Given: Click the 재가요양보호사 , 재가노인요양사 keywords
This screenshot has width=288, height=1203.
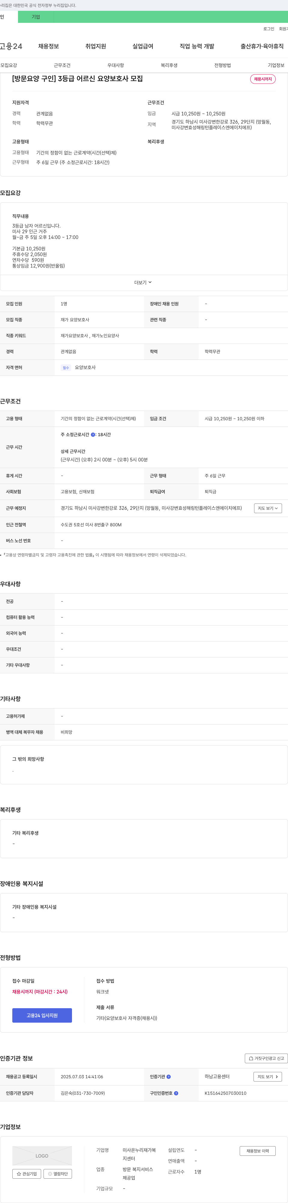Looking at the screenshot, I should point(90,336).
